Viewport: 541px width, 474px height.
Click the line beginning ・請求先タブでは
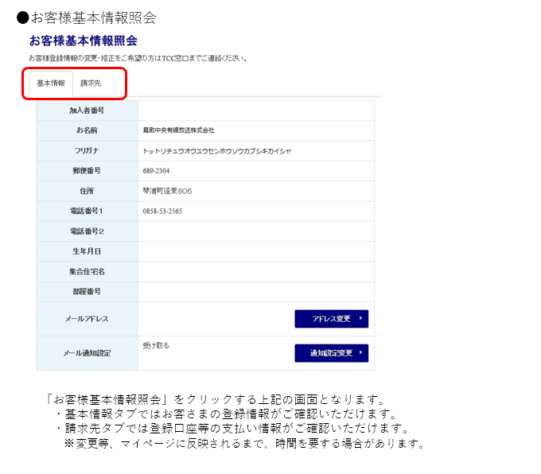[232, 429]
